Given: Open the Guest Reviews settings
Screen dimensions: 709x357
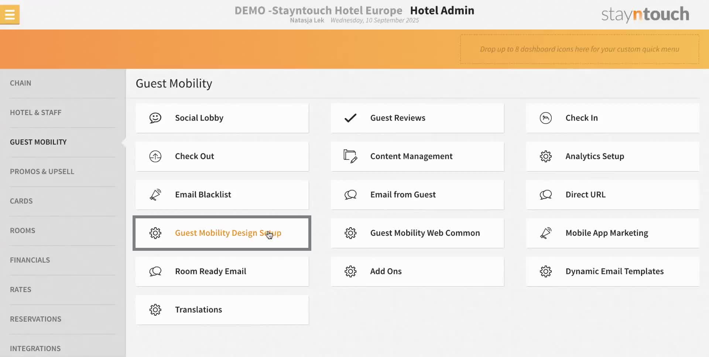Looking at the screenshot, I should (417, 118).
